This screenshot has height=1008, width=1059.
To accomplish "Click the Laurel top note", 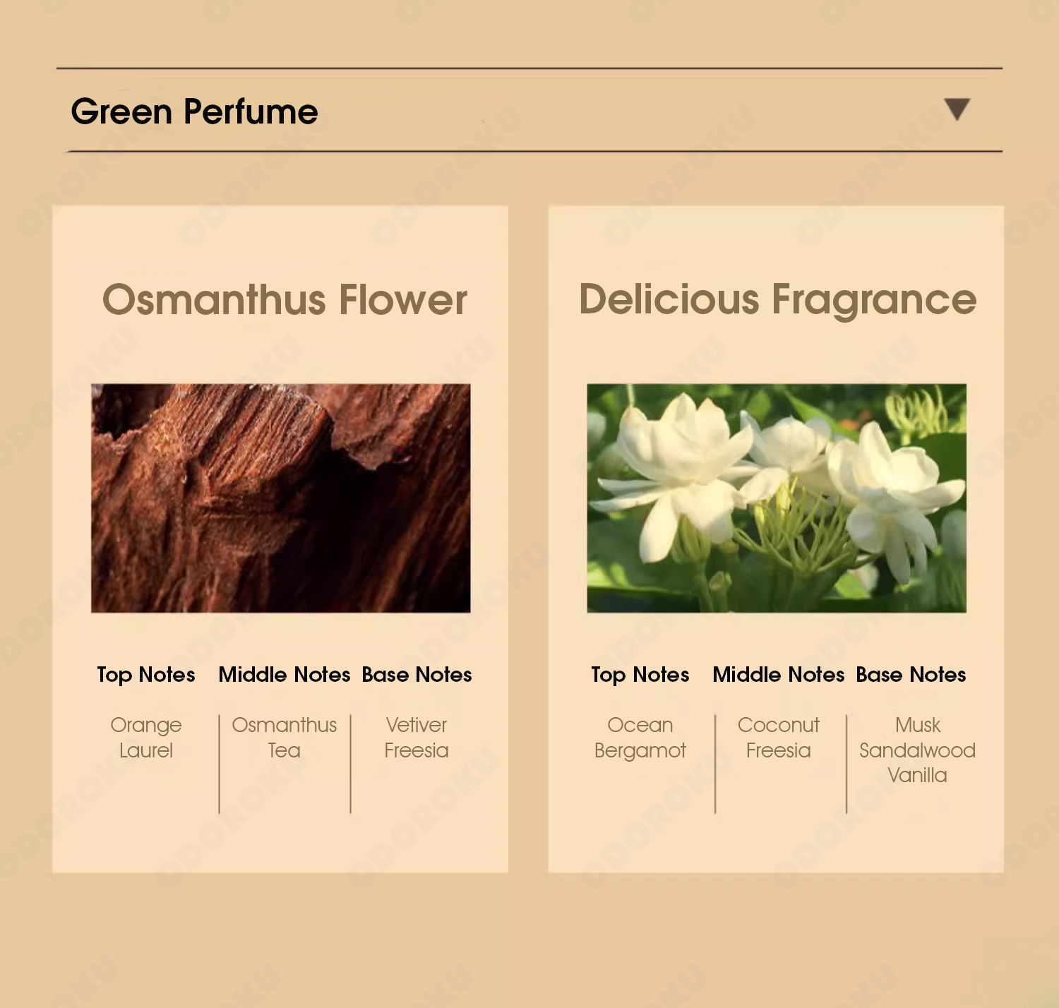I will (x=146, y=750).
